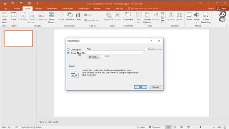
Task: Check the Link checkbox
Action: [x=103, y=56]
